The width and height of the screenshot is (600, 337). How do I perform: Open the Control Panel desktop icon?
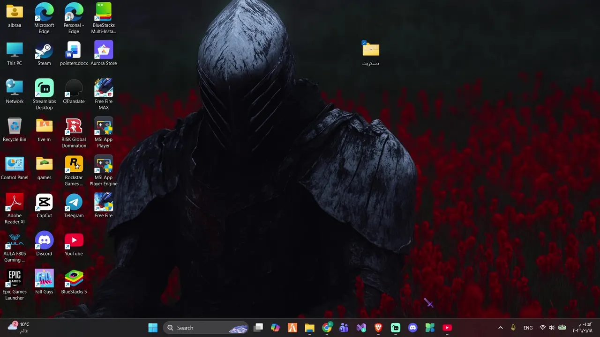pos(15,168)
